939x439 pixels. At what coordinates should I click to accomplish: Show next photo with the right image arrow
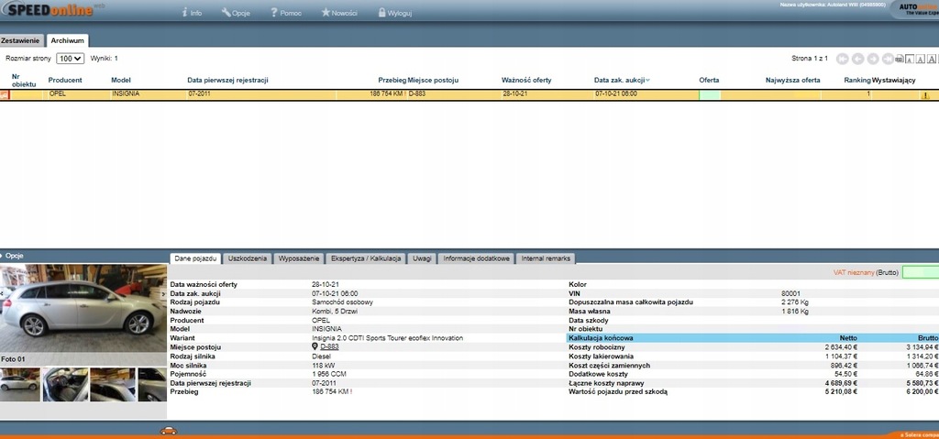[163, 294]
